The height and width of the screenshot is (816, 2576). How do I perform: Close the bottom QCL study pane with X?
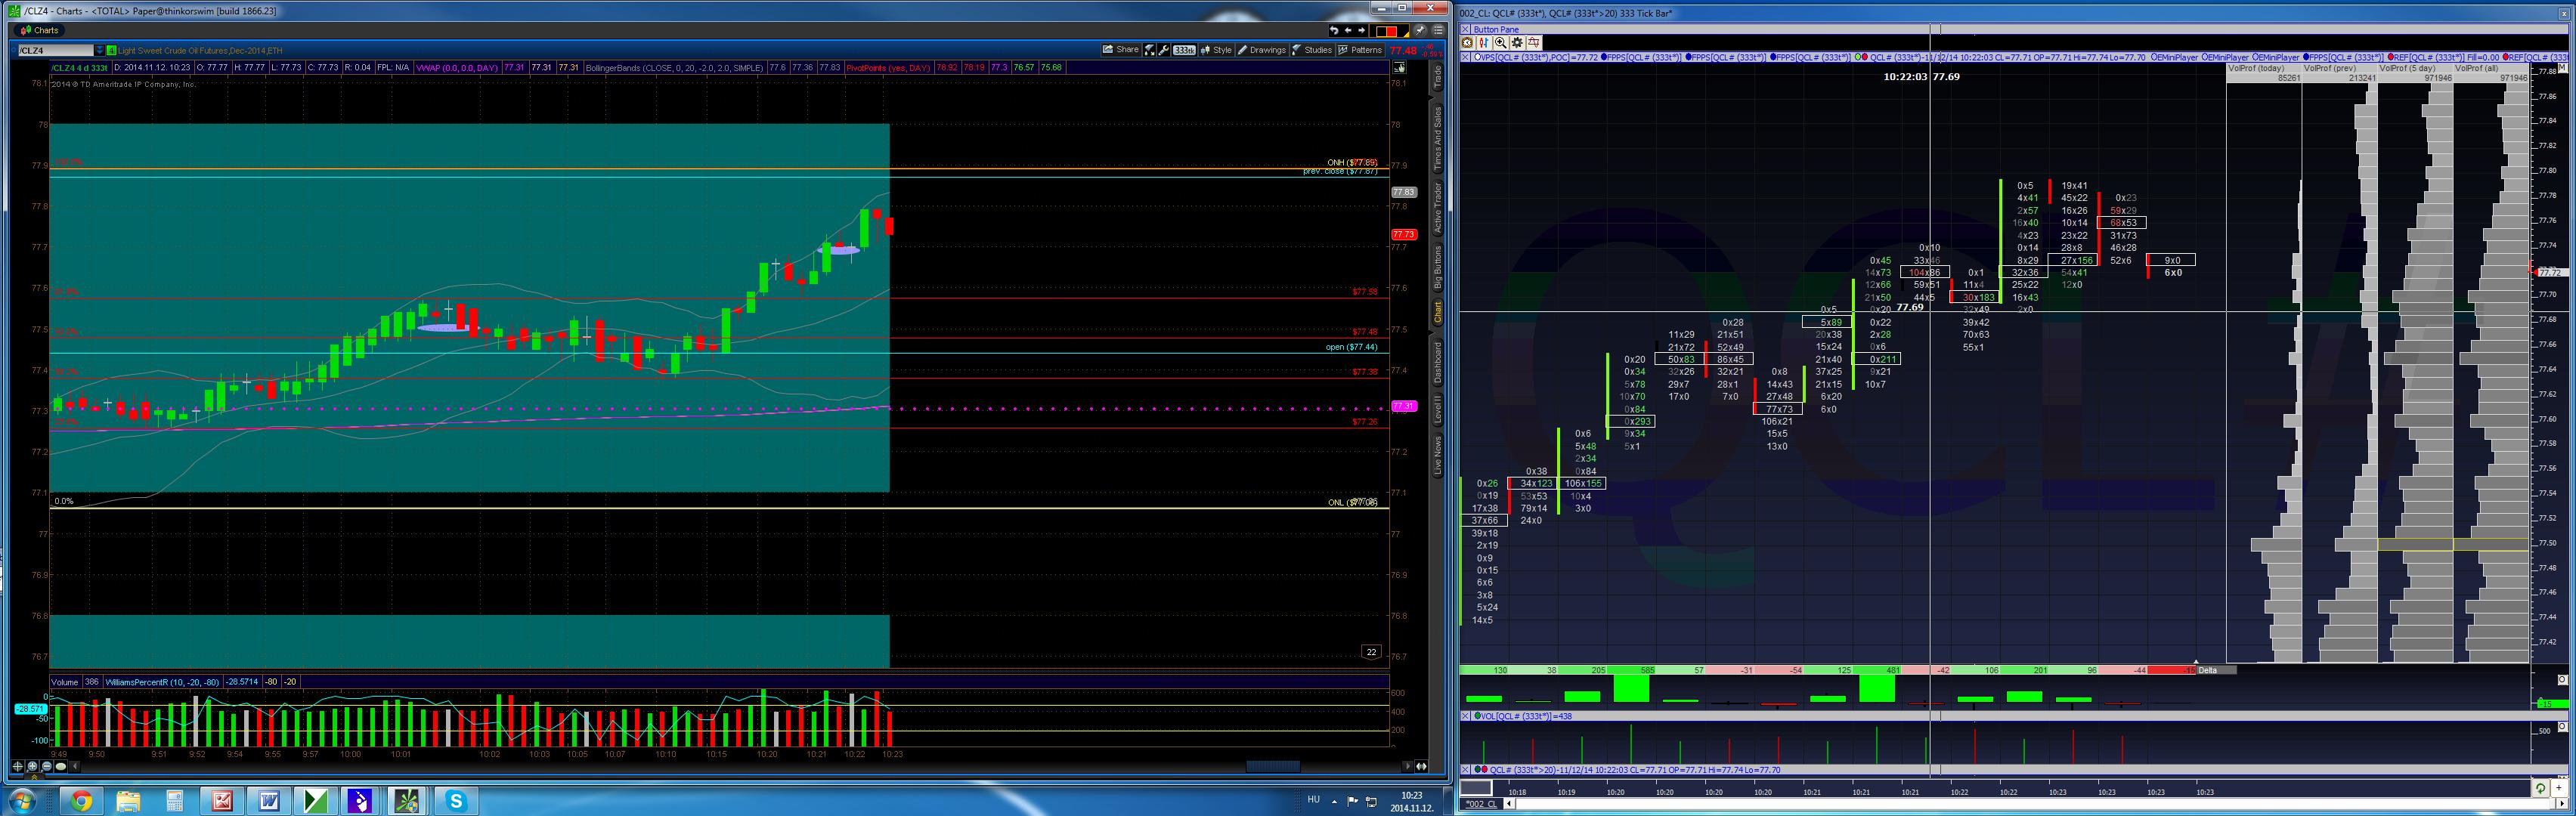(x=1466, y=770)
